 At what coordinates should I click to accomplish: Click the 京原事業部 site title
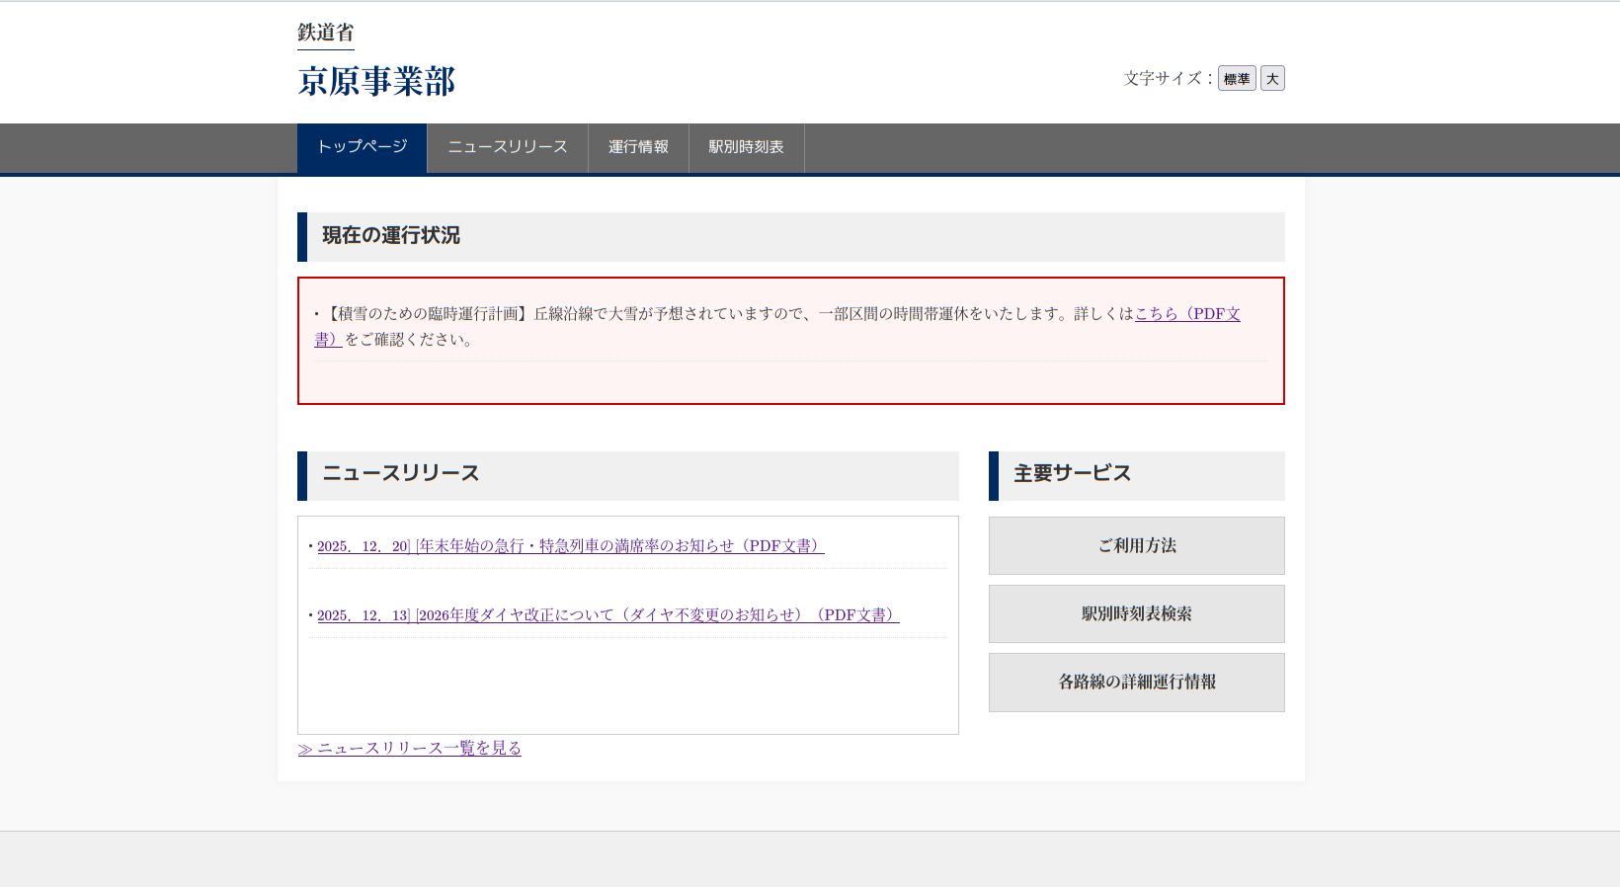376,81
